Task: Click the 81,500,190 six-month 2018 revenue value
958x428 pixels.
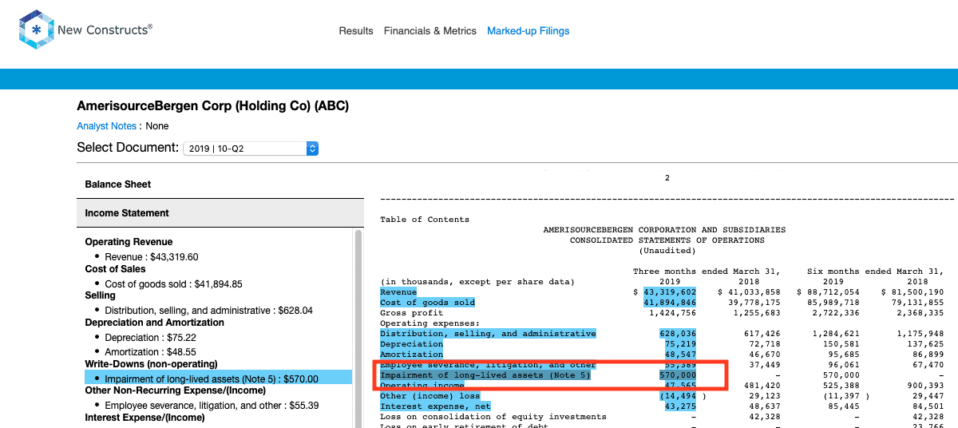Action: [x=917, y=292]
